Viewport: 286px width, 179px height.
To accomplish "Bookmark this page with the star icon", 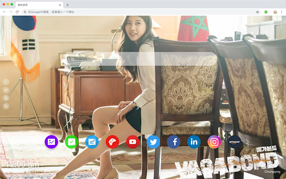I will point(257,12).
